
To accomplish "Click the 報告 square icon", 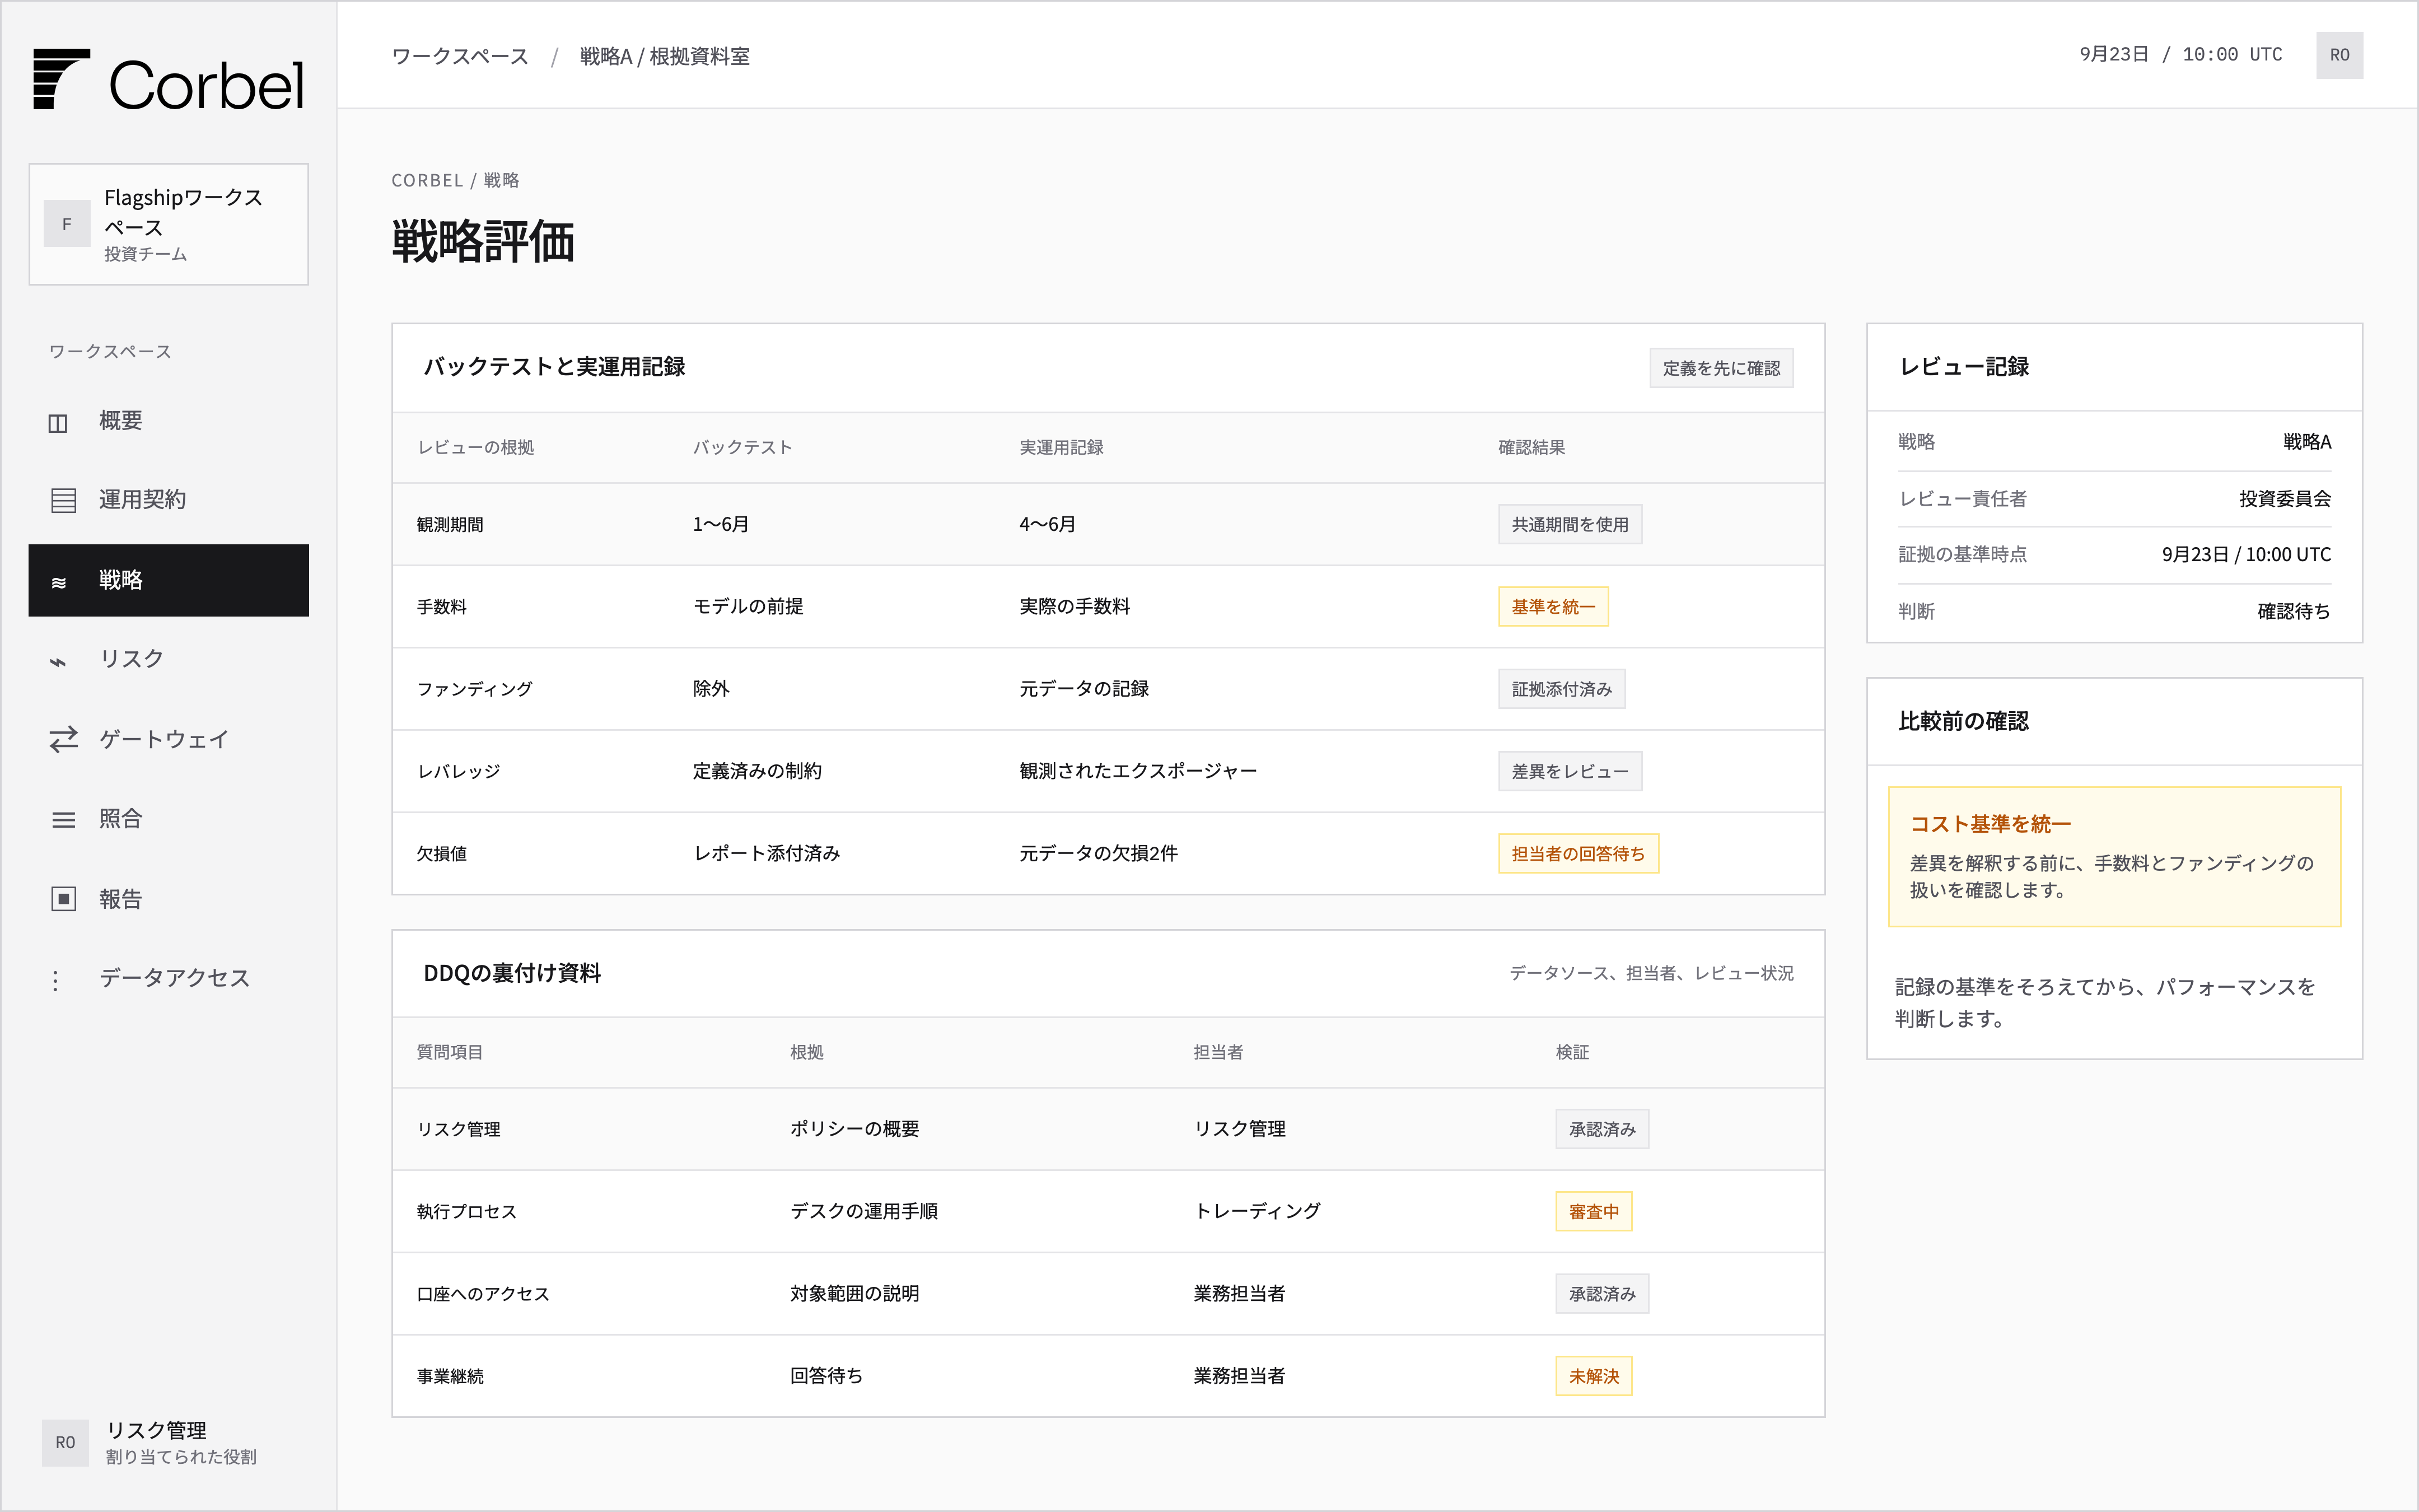I will [63, 899].
